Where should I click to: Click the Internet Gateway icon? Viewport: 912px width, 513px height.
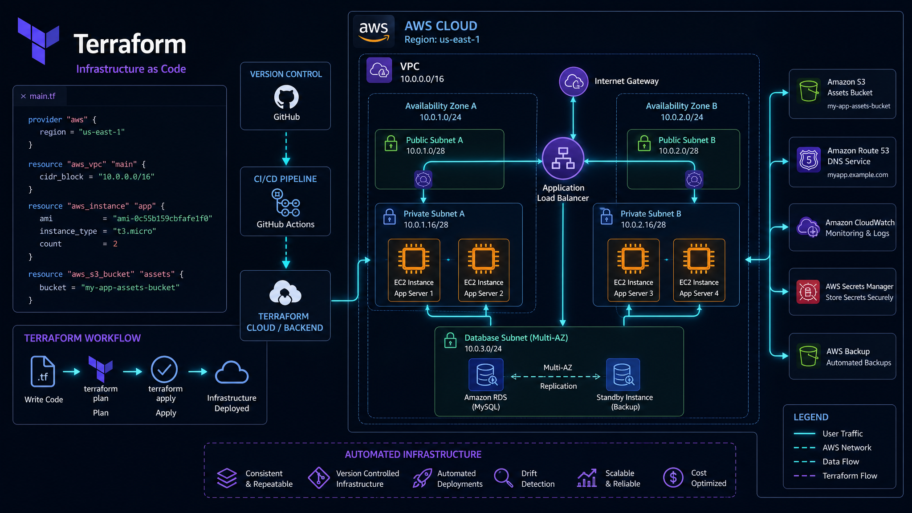[574, 81]
